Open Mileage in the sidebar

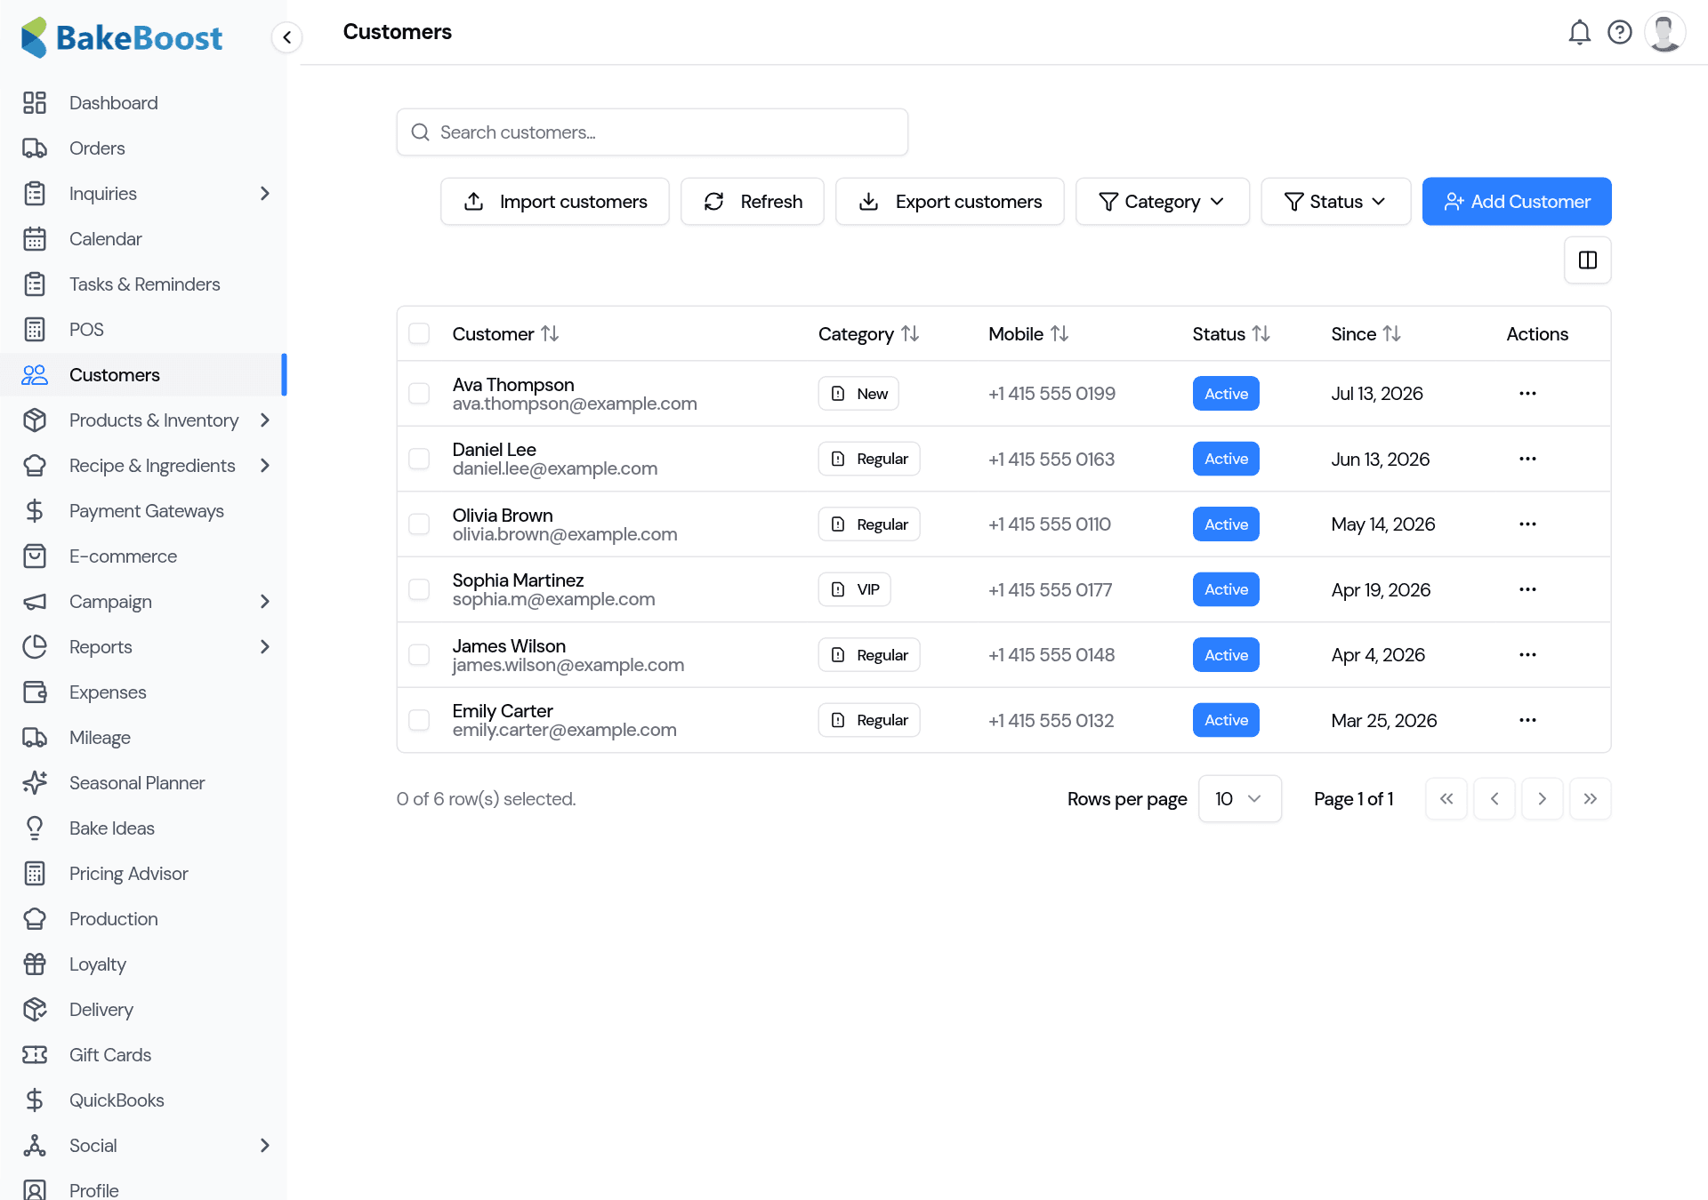click(143, 738)
